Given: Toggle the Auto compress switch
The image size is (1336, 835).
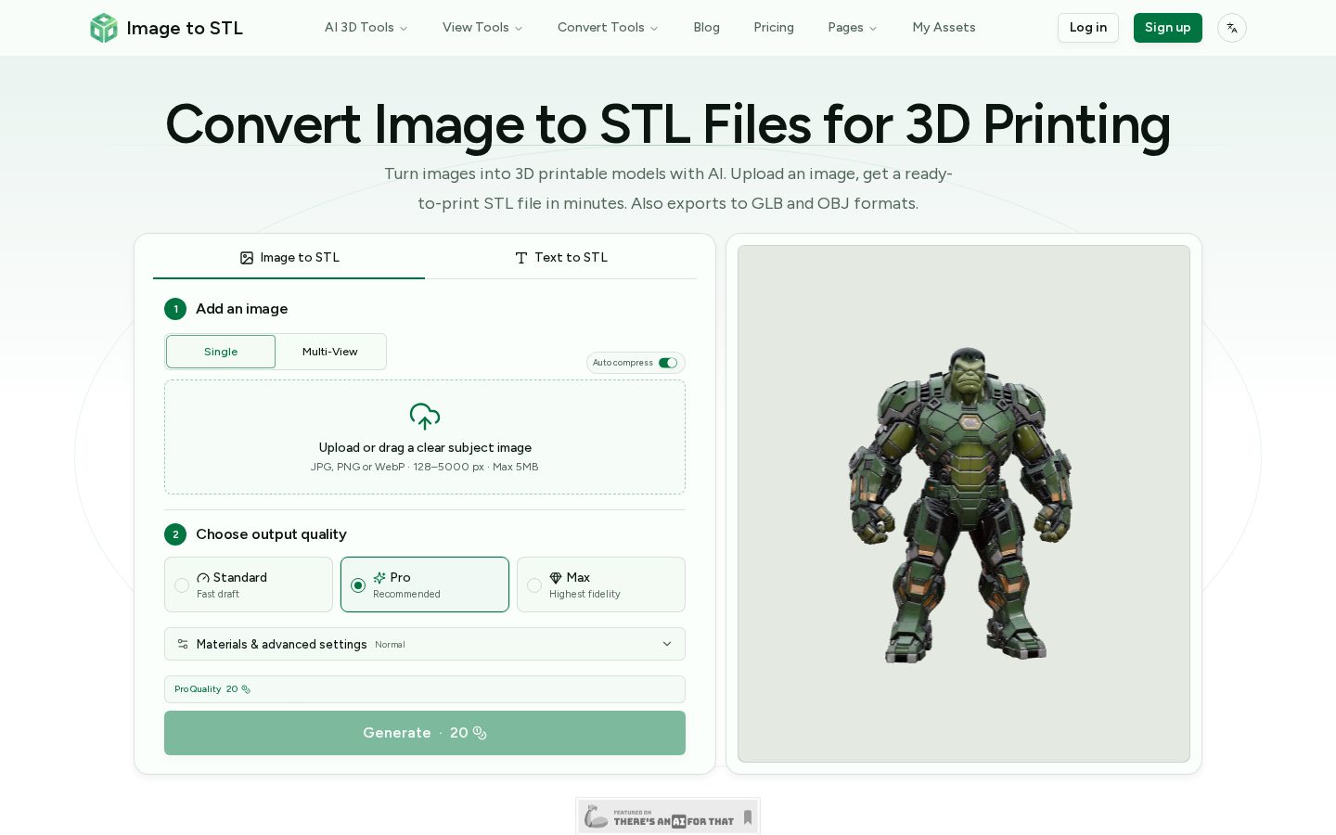Looking at the screenshot, I should point(668,363).
